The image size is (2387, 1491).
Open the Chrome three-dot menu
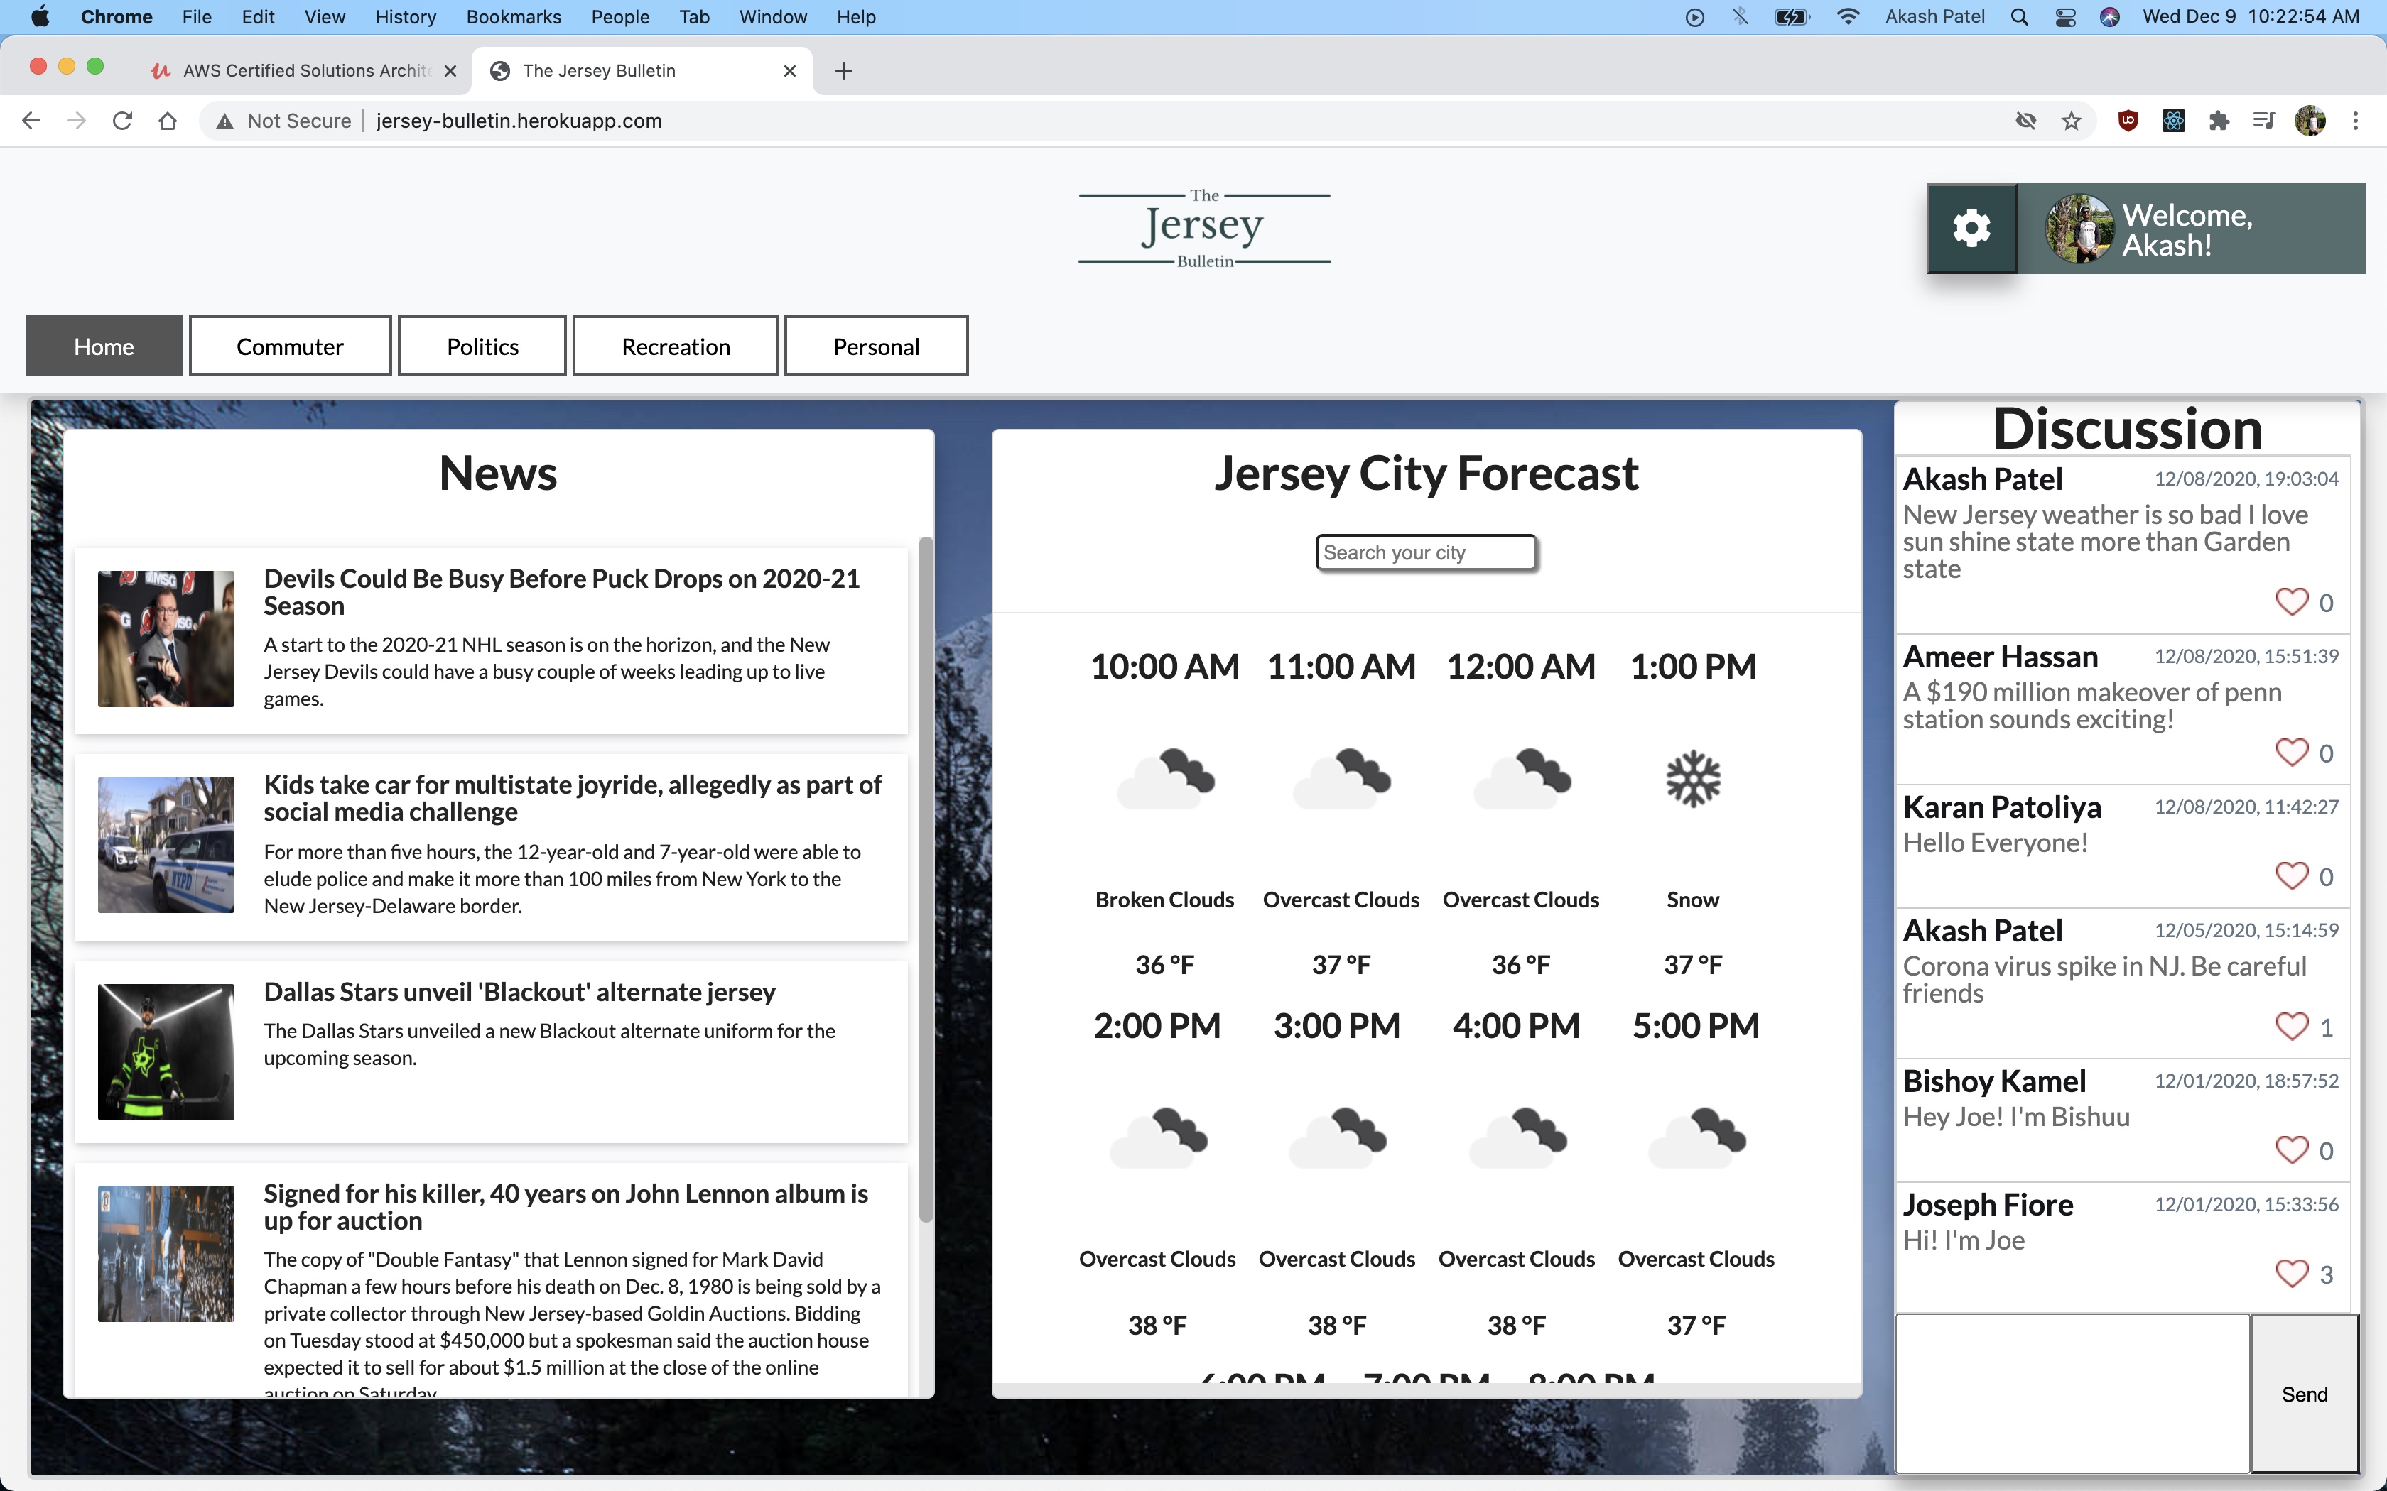coord(2356,120)
